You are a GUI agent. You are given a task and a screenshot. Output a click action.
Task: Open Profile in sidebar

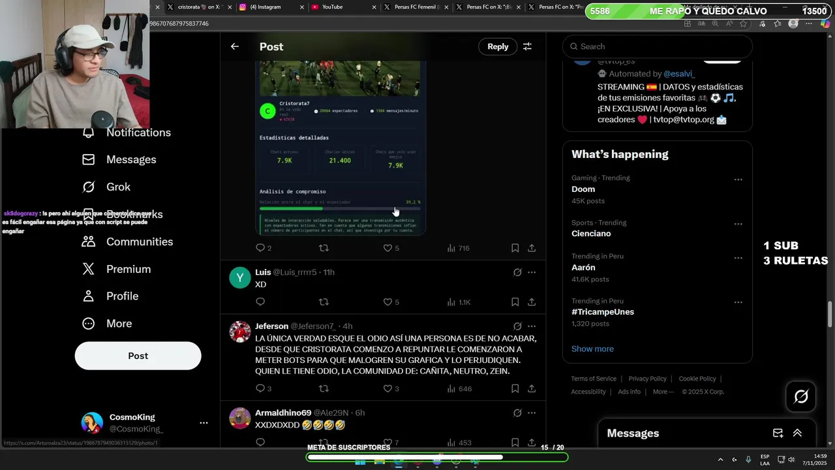tap(110, 296)
